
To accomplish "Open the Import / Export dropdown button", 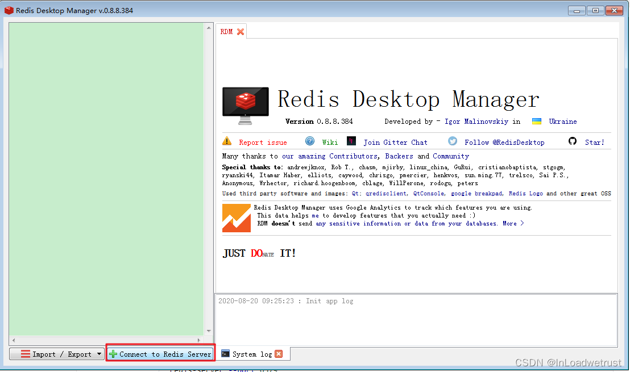I will [x=57, y=354].
